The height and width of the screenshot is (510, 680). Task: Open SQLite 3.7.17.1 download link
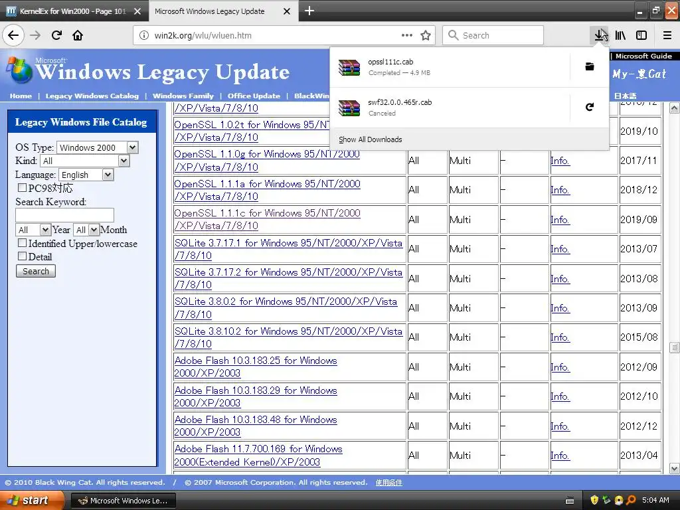pyautogui.click(x=288, y=249)
